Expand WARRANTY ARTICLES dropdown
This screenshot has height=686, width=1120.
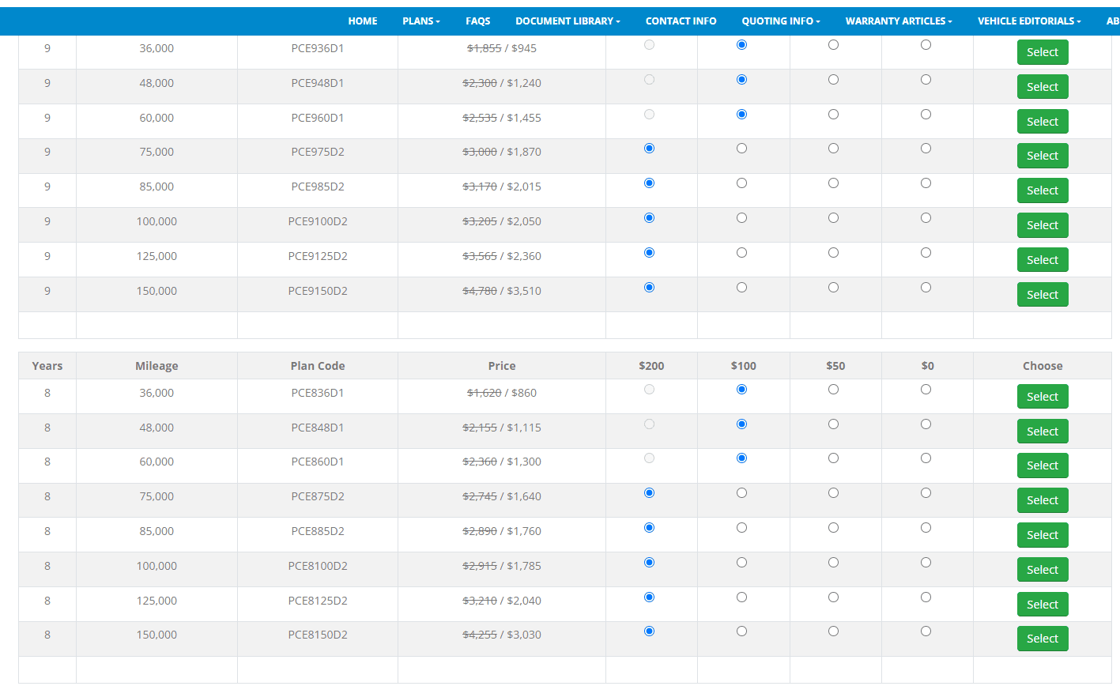[x=899, y=21]
